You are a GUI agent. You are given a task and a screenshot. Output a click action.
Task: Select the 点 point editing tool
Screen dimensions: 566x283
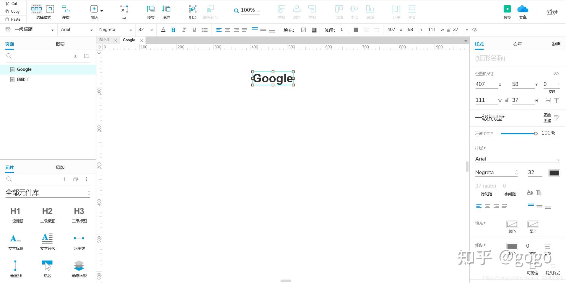click(124, 9)
